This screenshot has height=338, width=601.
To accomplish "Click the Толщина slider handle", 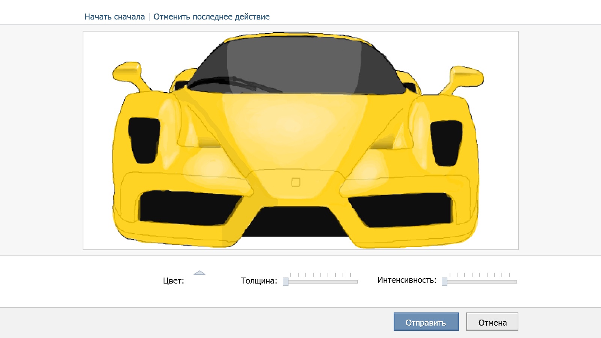I will click(285, 281).
